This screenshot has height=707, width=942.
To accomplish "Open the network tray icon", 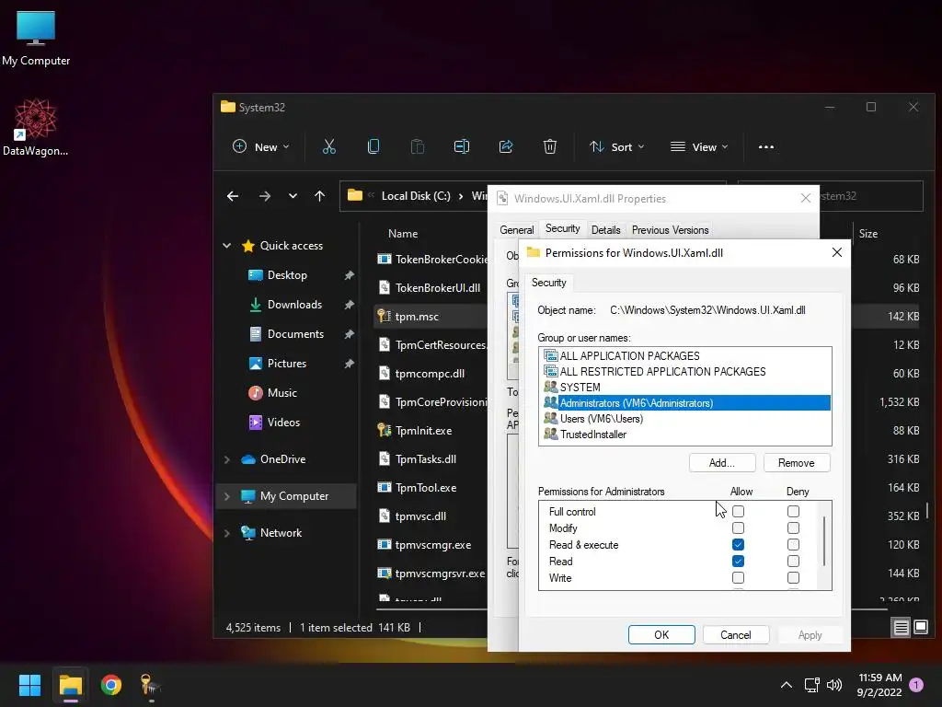I will [x=811, y=685].
